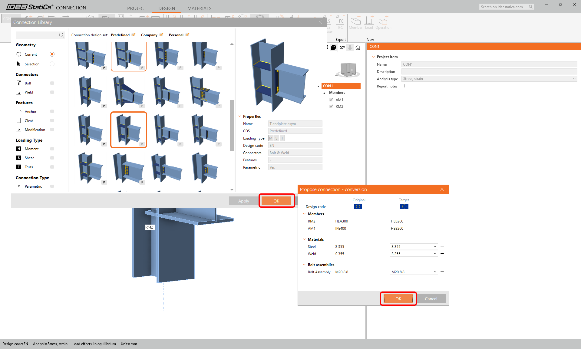Click the home view icon
Viewport: 581px width, 349px height.
(358, 48)
